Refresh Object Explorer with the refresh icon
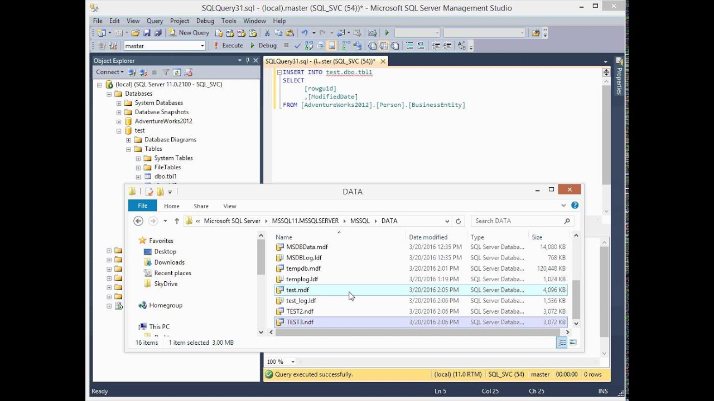This screenshot has width=714, height=401. pyautogui.click(x=177, y=72)
